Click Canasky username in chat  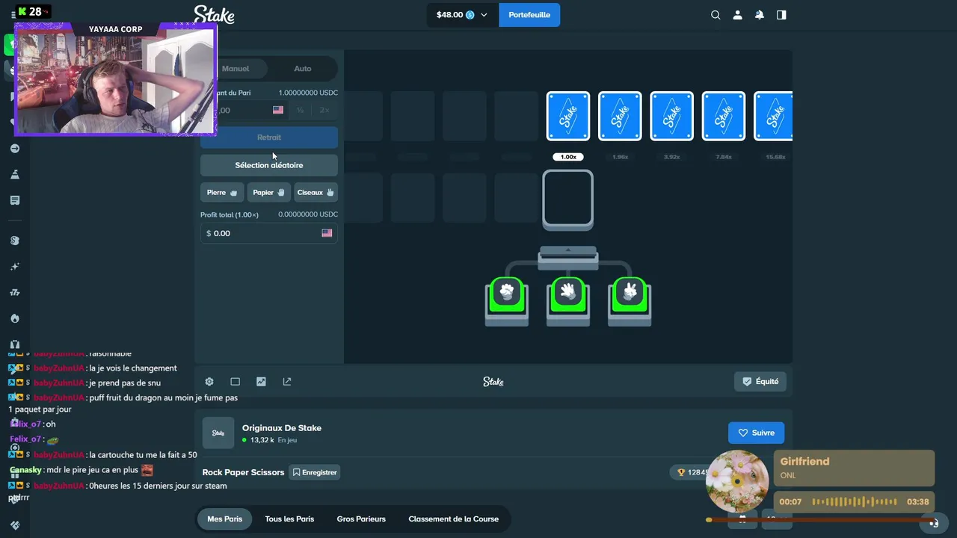(25, 470)
